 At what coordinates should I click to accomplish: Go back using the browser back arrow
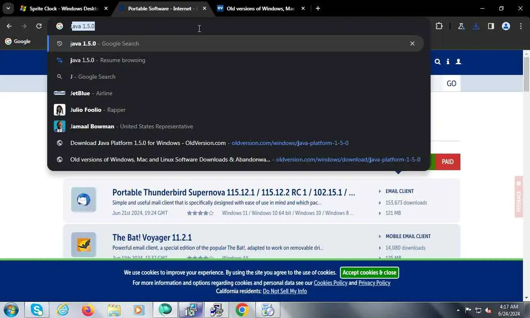(x=9, y=26)
